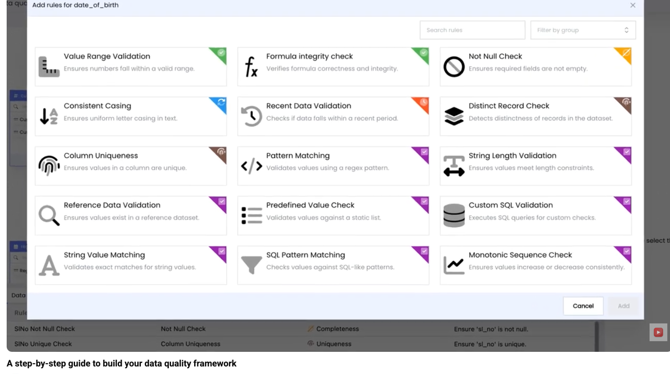Click the purple check badge on Predefined Value Check

(423, 202)
